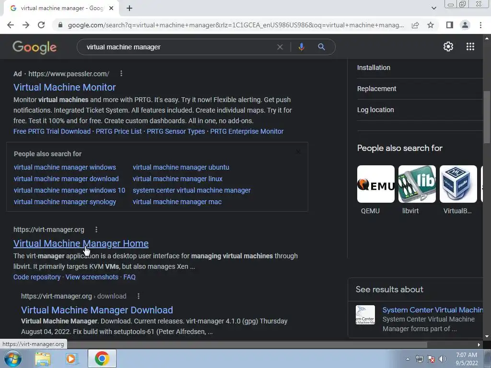The image size is (491, 368).
Task: Expand the Installation row in side panel
Action: tap(420, 68)
